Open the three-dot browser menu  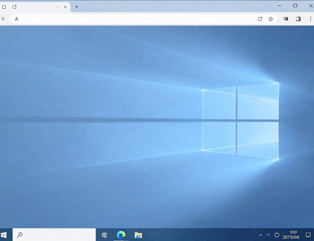click(x=311, y=19)
